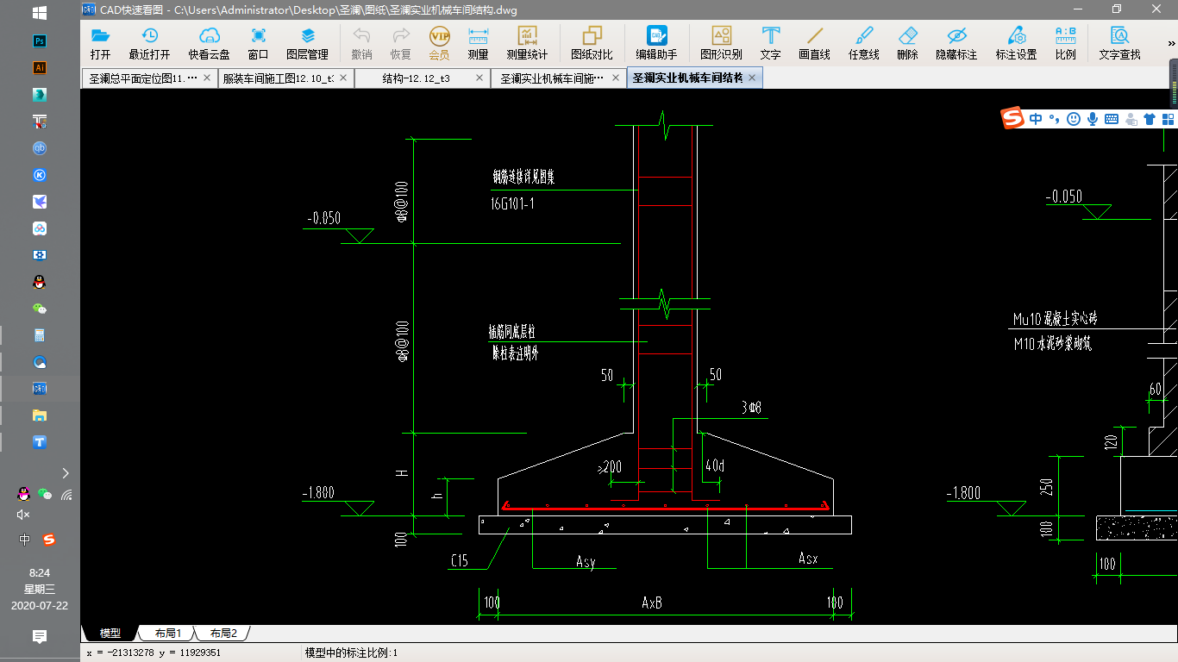The width and height of the screenshot is (1178, 662).
Task: Select active tab 圣澜实业机械车间结构
Action: tap(694, 78)
